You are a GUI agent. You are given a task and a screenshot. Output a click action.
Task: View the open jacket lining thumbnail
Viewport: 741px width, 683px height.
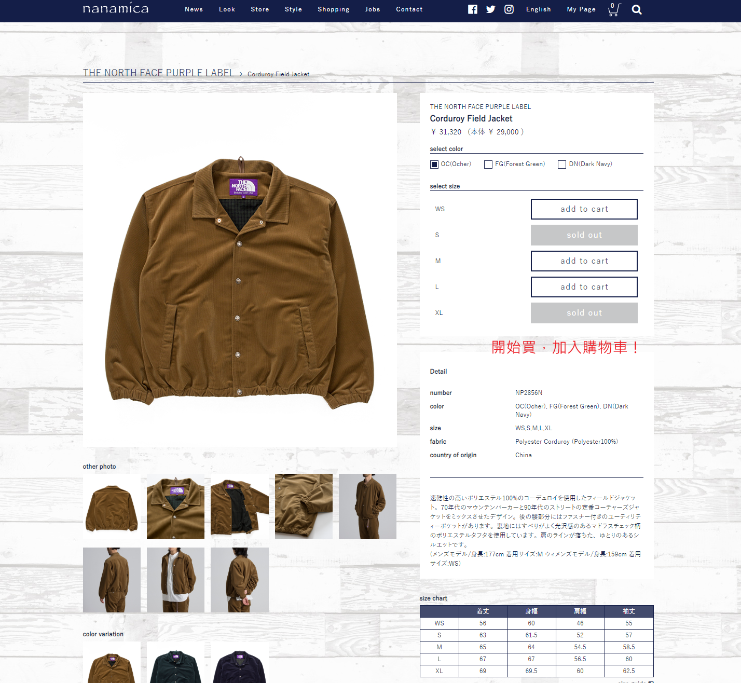[x=239, y=506]
